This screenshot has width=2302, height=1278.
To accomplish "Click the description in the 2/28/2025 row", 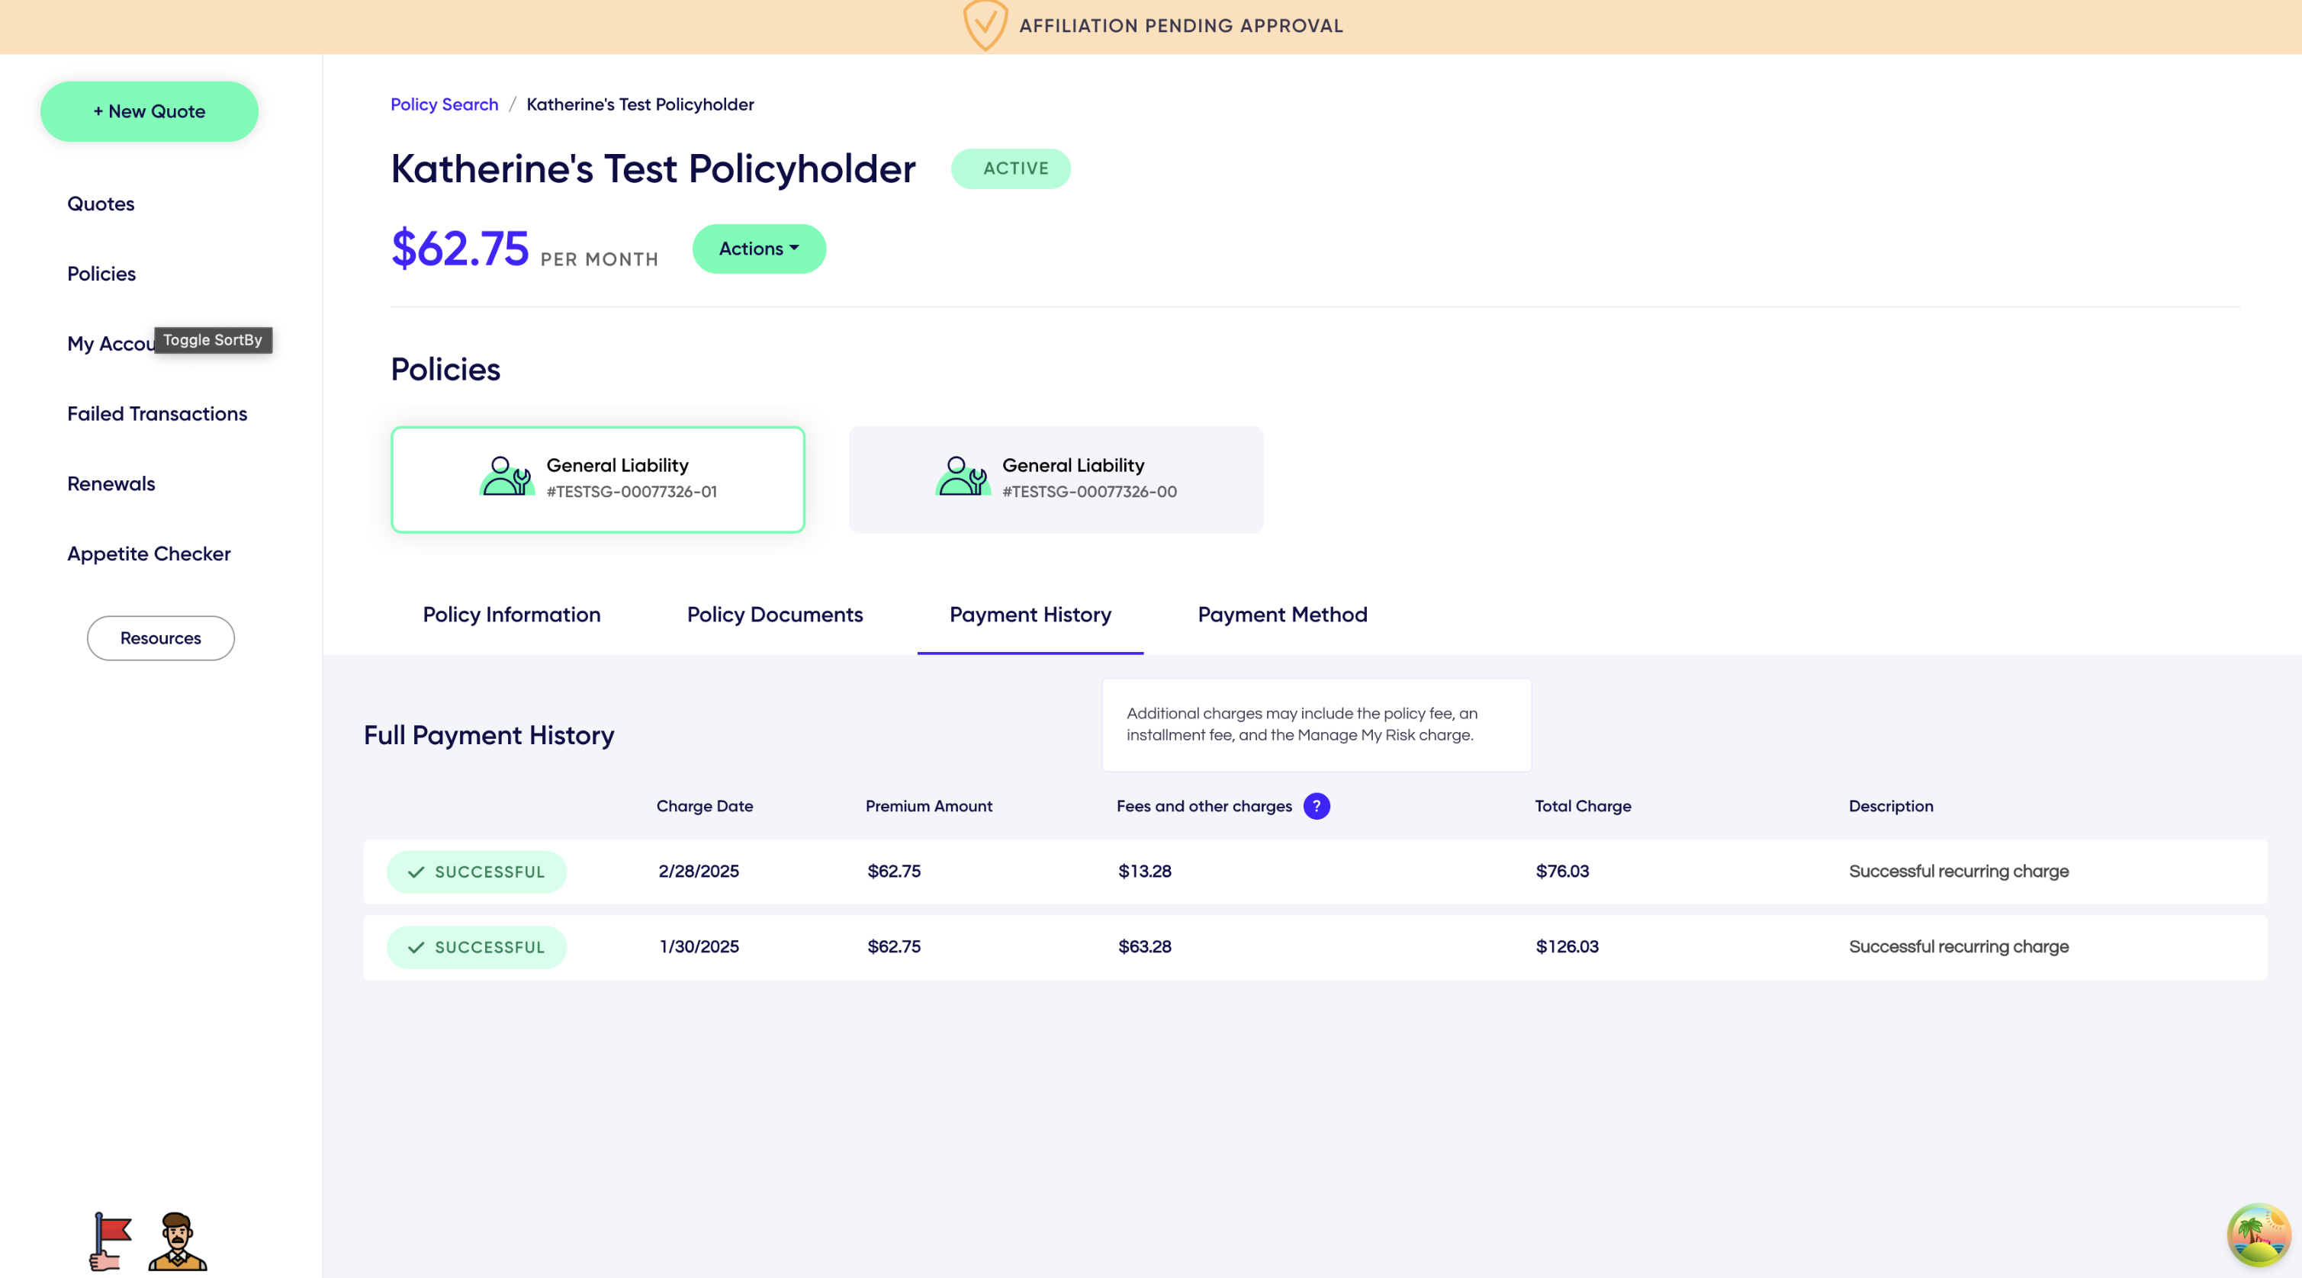I will coord(1958,871).
